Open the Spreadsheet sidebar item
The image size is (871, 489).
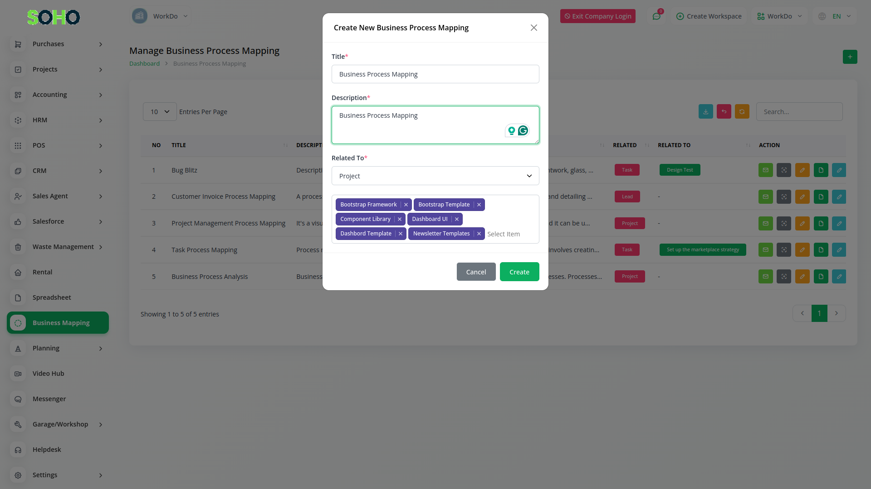pos(52,297)
